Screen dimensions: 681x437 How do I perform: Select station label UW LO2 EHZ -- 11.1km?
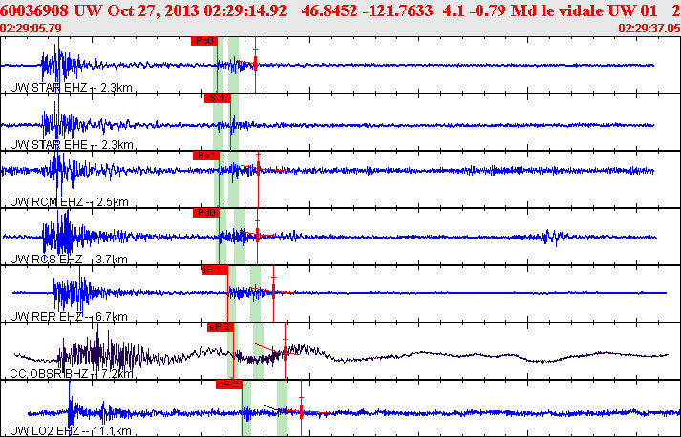[71, 431]
